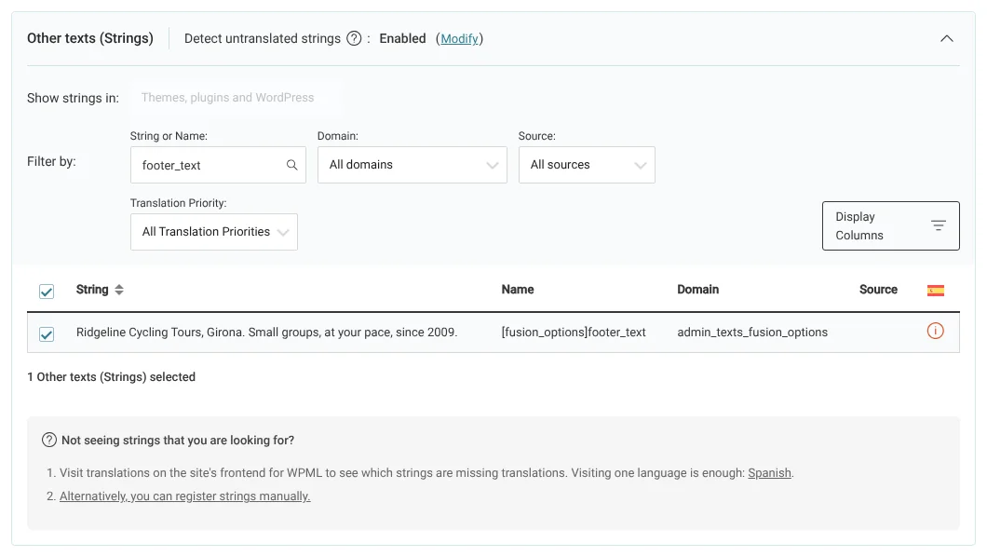Click the admin_texts_fusion_options domain cell
Image resolution: width=987 pixels, height=557 pixels.
point(752,333)
